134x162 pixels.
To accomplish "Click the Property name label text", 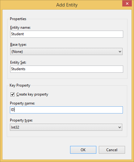I will (x=22, y=103).
